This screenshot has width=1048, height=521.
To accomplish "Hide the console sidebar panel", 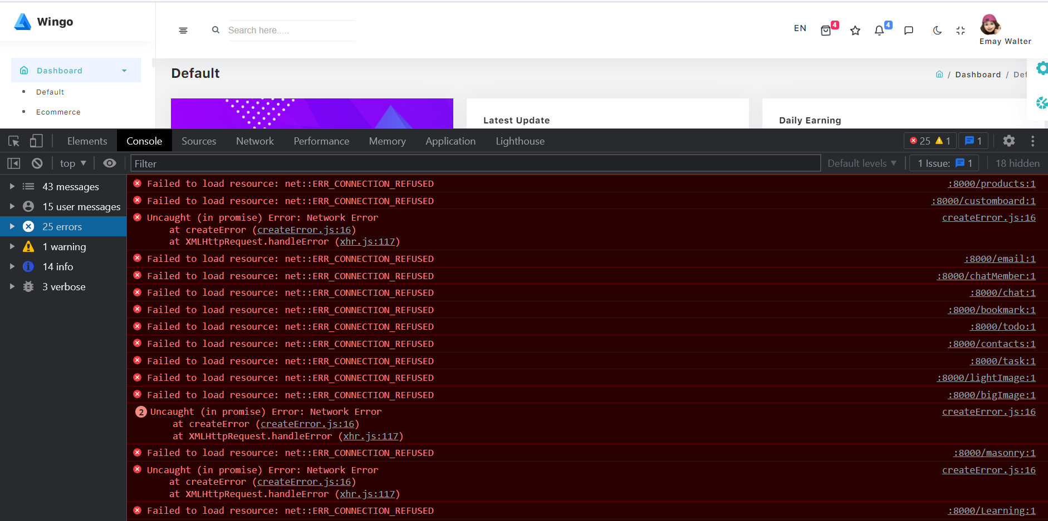I will click(14, 163).
